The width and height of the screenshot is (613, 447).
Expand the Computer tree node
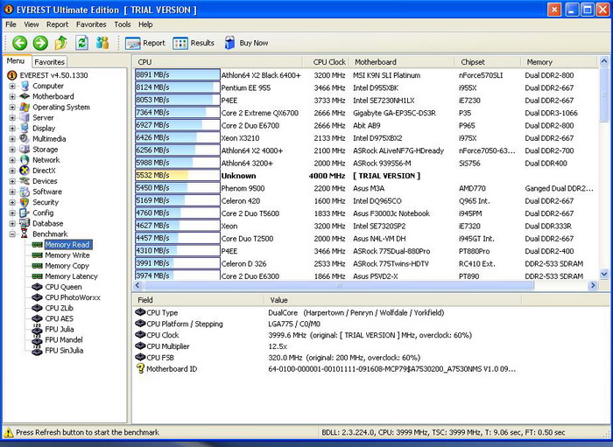coord(12,86)
